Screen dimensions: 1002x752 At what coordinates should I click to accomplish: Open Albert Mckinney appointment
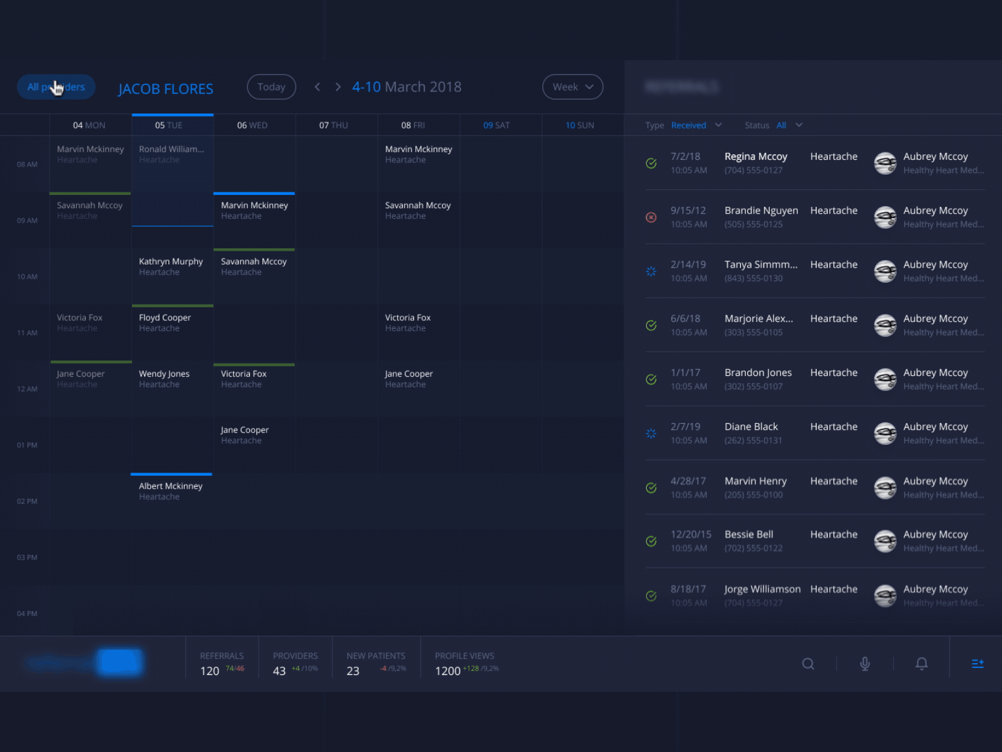[x=172, y=501]
